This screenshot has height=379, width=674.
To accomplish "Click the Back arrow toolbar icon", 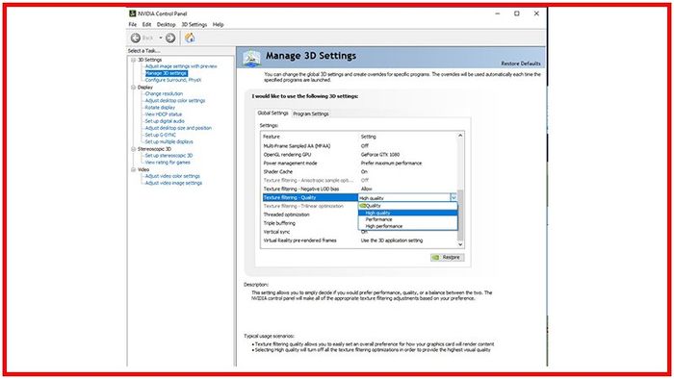I will (136, 38).
